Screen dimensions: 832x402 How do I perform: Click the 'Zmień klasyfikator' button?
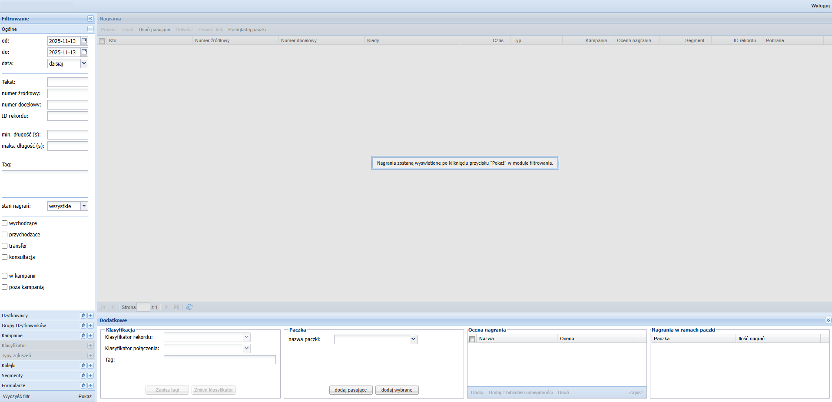coord(213,390)
